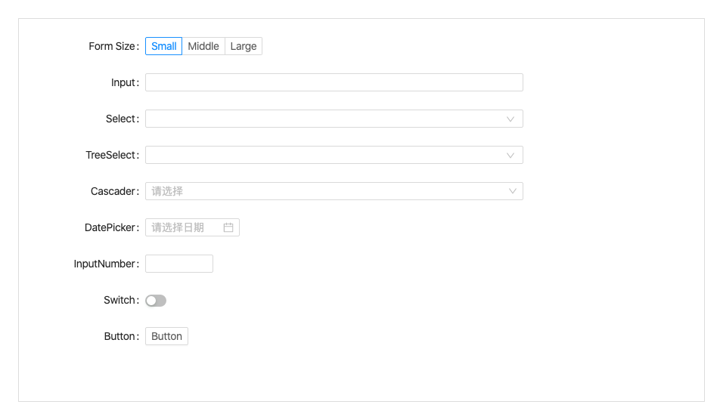Click the Cascader down arrow icon
This screenshot has width=723, height=420.
[513, 191]
